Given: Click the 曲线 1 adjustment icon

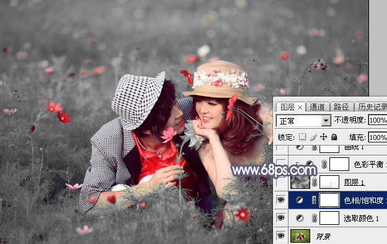Looking at the screenshot, I should coord(300,147).
